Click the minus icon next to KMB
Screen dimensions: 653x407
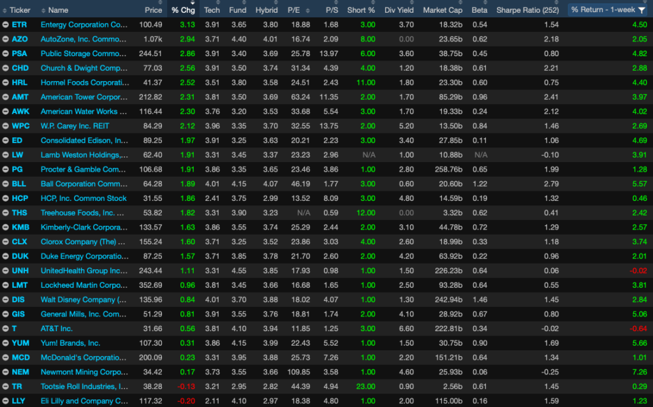pyautogui.click(x=5, y=228)
